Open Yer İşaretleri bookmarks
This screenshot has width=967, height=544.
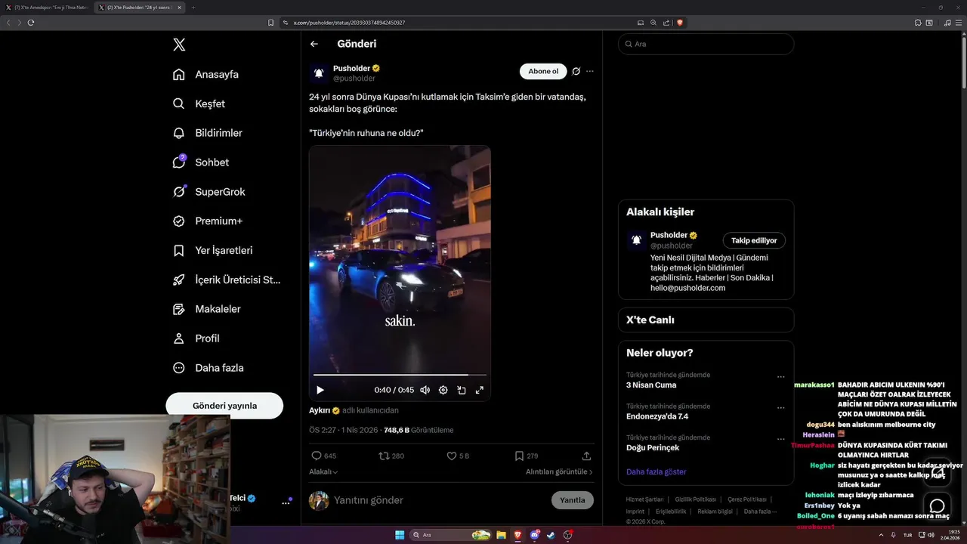[212, 250]
